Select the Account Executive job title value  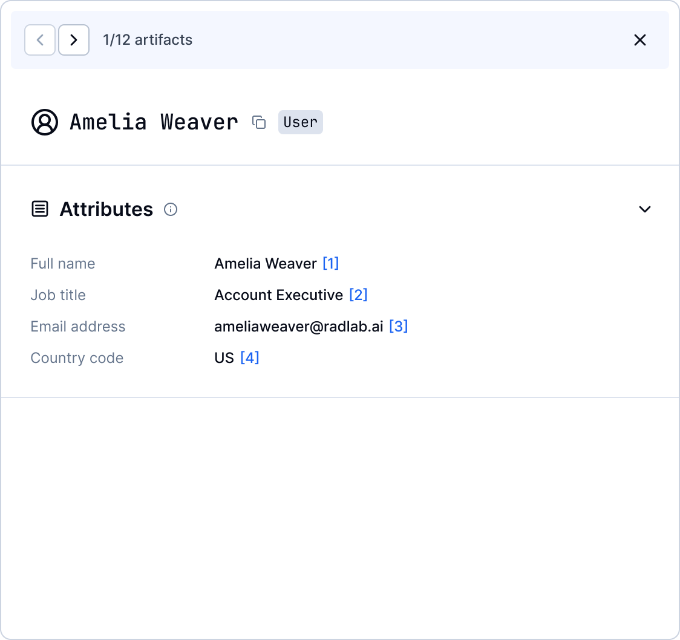(x=278, y=295)
